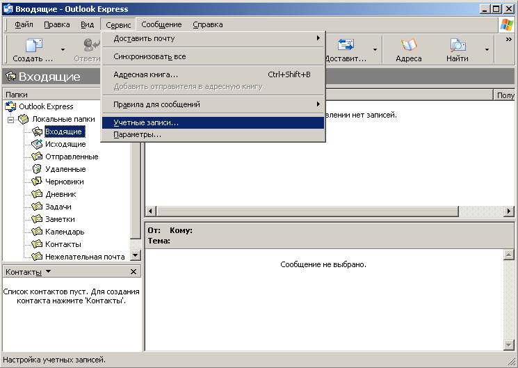This screenshot has width=518, height=368.
Task: Click the Папки column header
Action: point(51,95)
